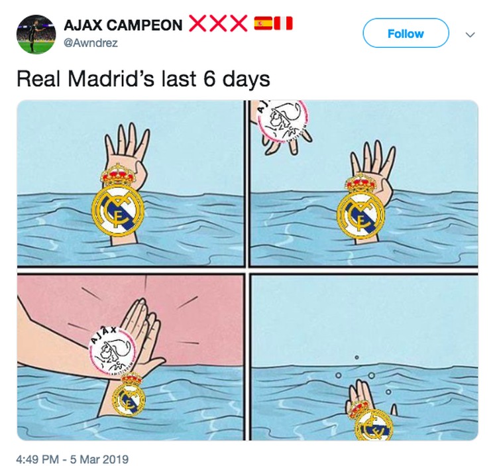The height and width of the screenshot is (466, 497).
Task: Click the AJAX CAMPEON display name
Action: [x=123, y=25]
